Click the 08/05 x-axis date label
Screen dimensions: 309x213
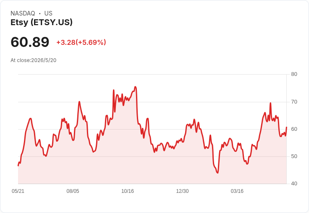click(x=73, y=191)
